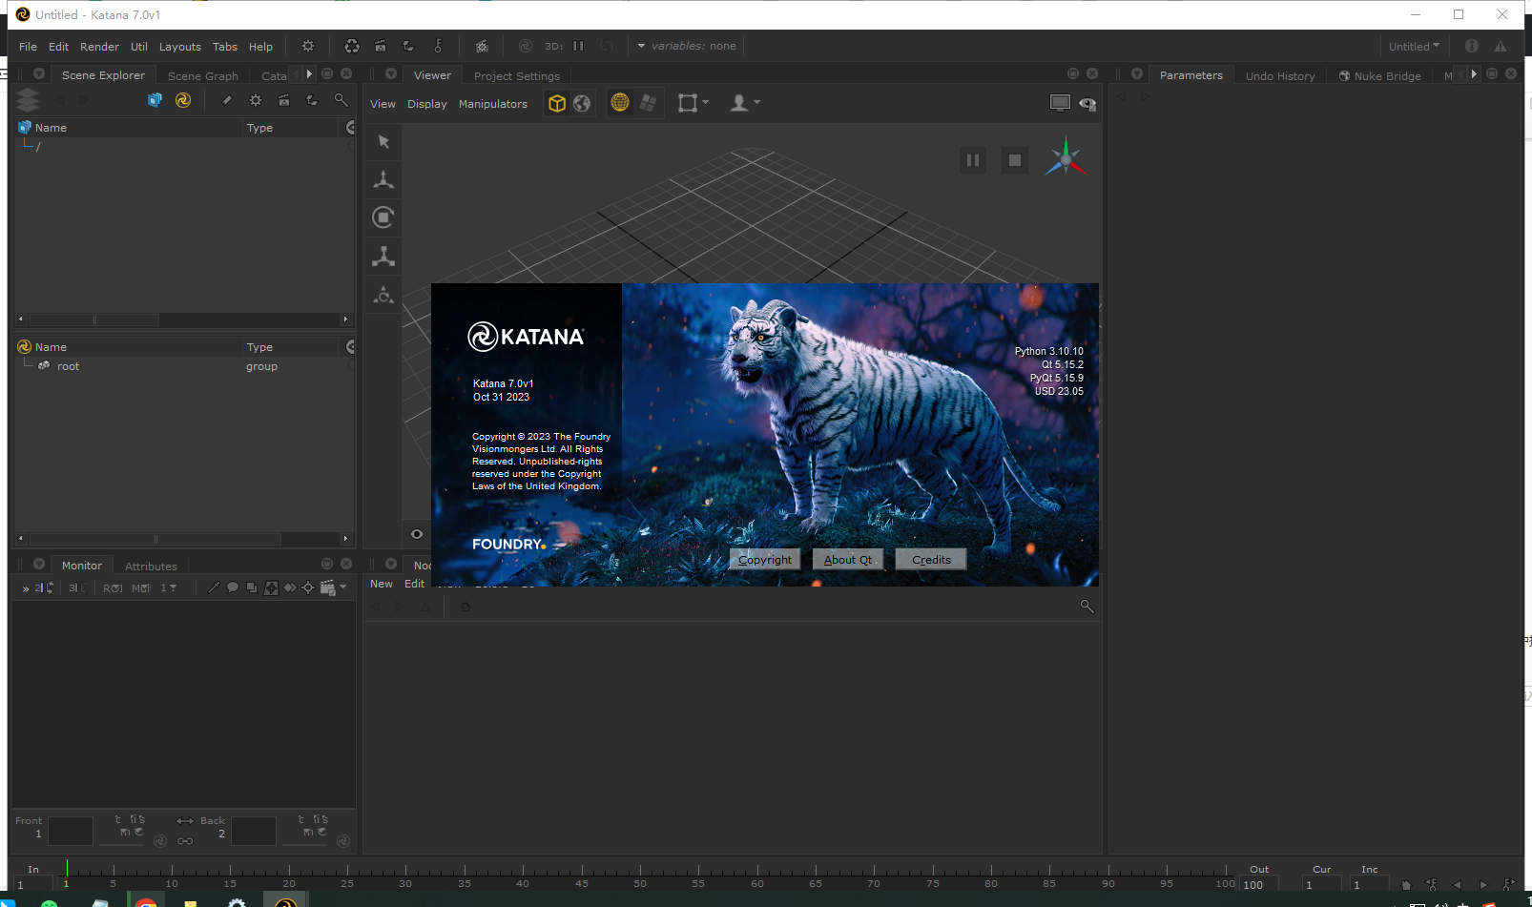Stop the Viewer rendering
The height and width of the screenshot is (907, 1532).
tap(1015, 160)
